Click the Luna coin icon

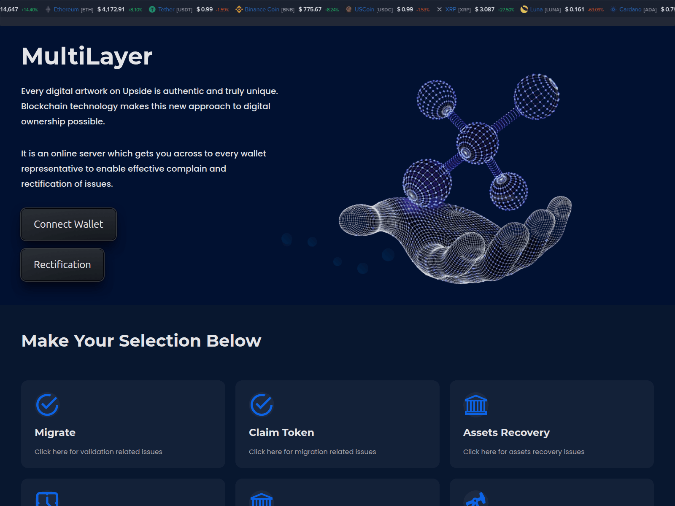coord(524,9)
